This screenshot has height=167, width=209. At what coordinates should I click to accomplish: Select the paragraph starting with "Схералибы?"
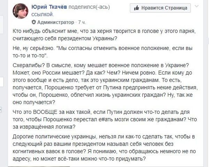[104, 81]
